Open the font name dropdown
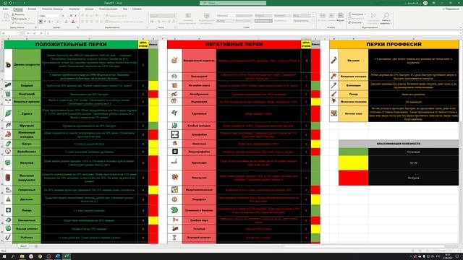 [x=60, y=16]
